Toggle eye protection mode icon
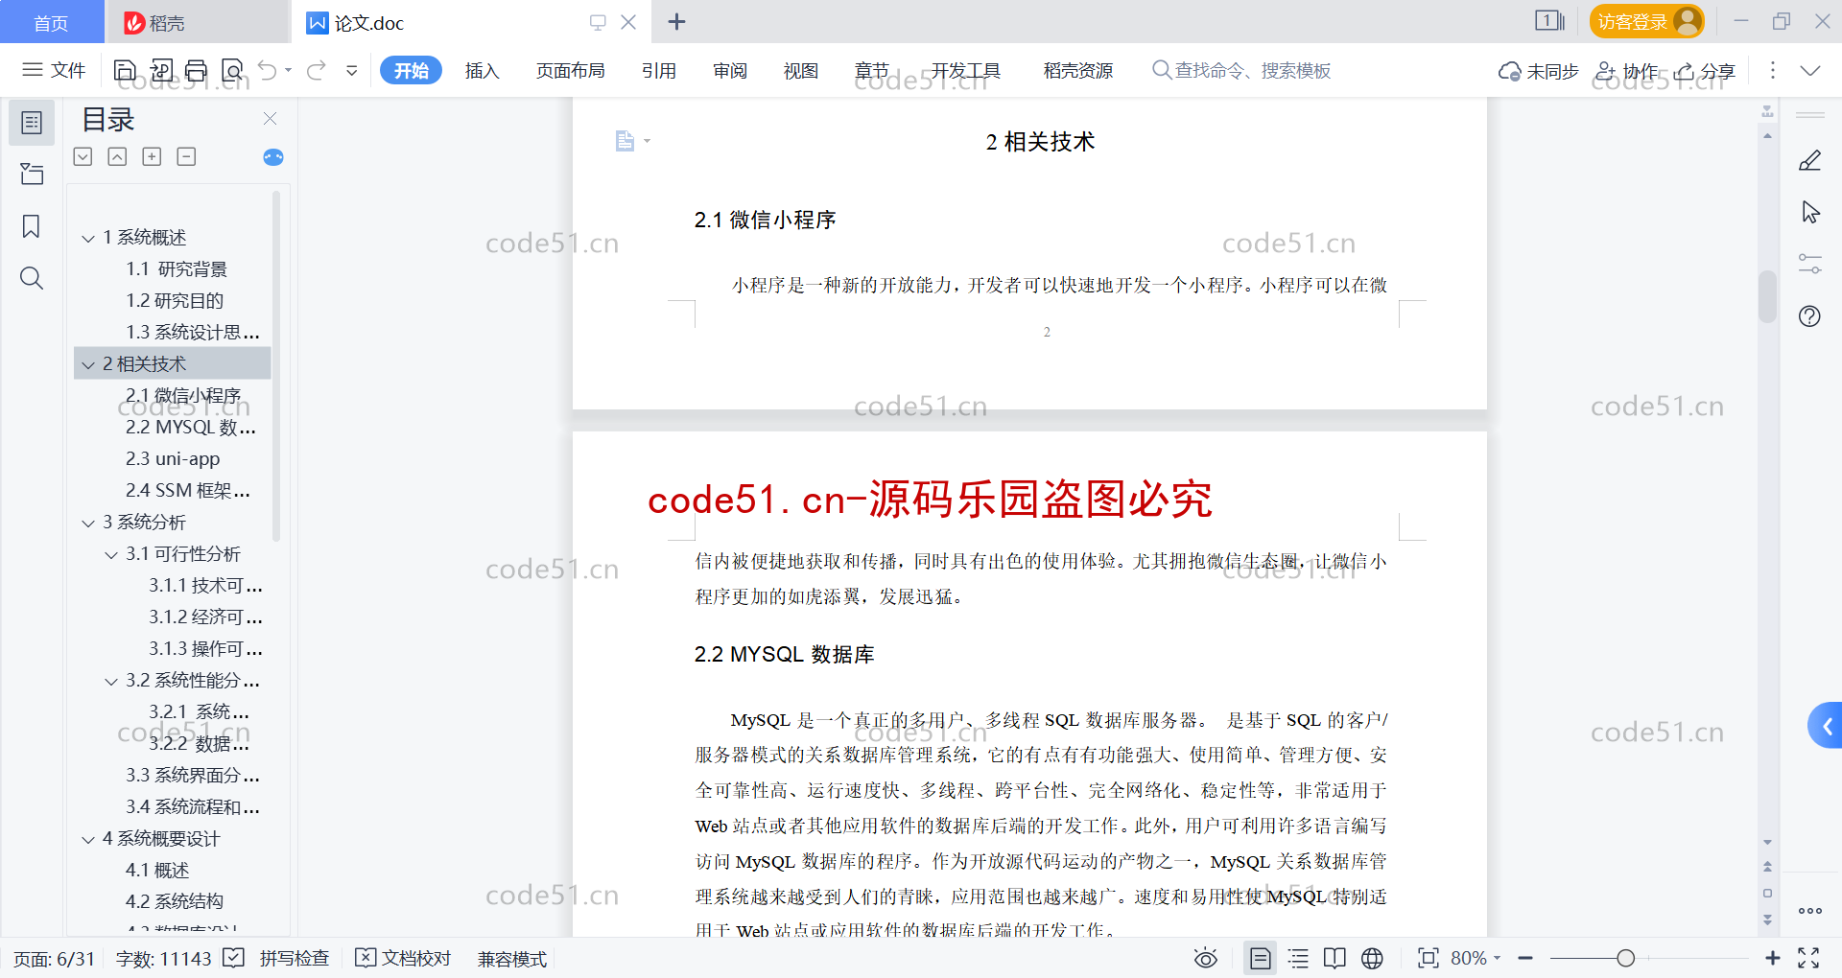 [x=1206, y=958]
